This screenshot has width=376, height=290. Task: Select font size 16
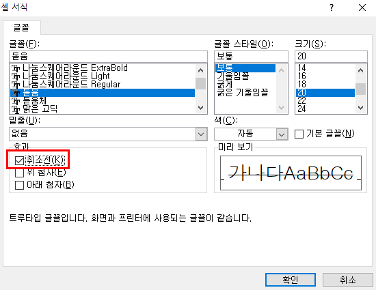pyautogui.click(x=325, y=76)
